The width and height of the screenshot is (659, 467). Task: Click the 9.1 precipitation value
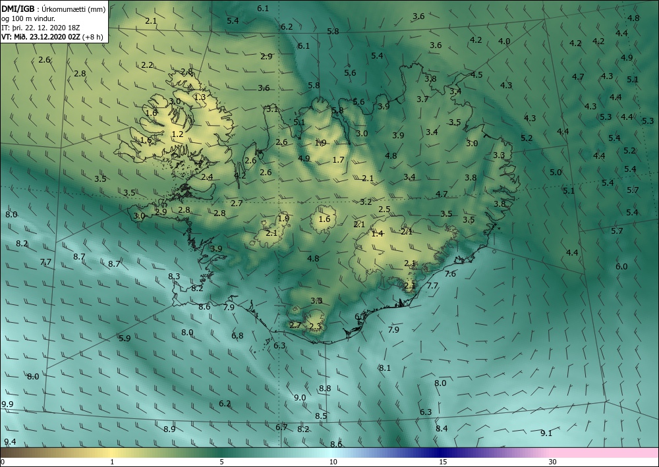546,433
